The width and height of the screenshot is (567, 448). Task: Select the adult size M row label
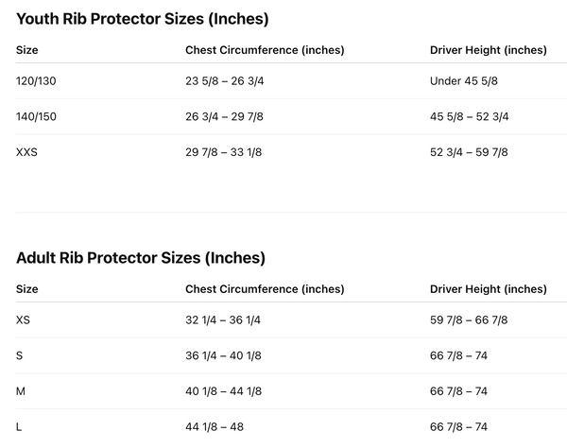pos(21,391)
